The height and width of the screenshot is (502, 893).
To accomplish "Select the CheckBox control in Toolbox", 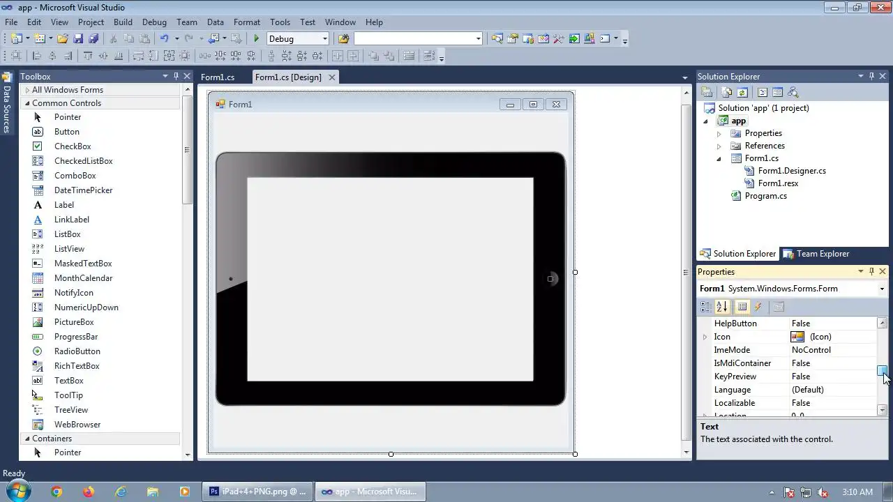I will (x=73, y=146).
